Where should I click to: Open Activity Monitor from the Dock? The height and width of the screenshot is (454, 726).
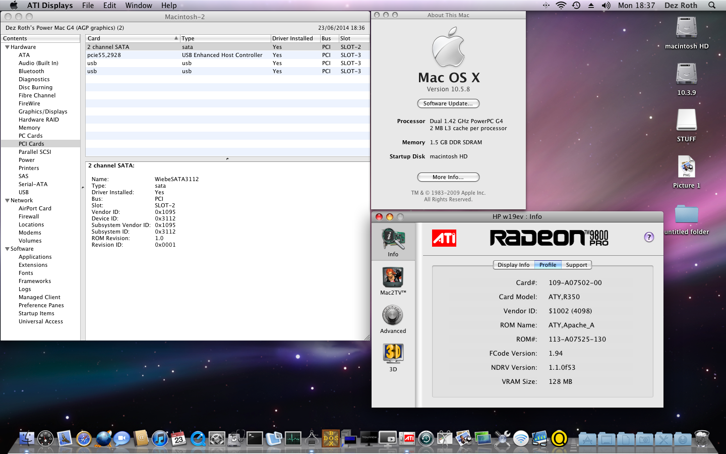[293, 438]
